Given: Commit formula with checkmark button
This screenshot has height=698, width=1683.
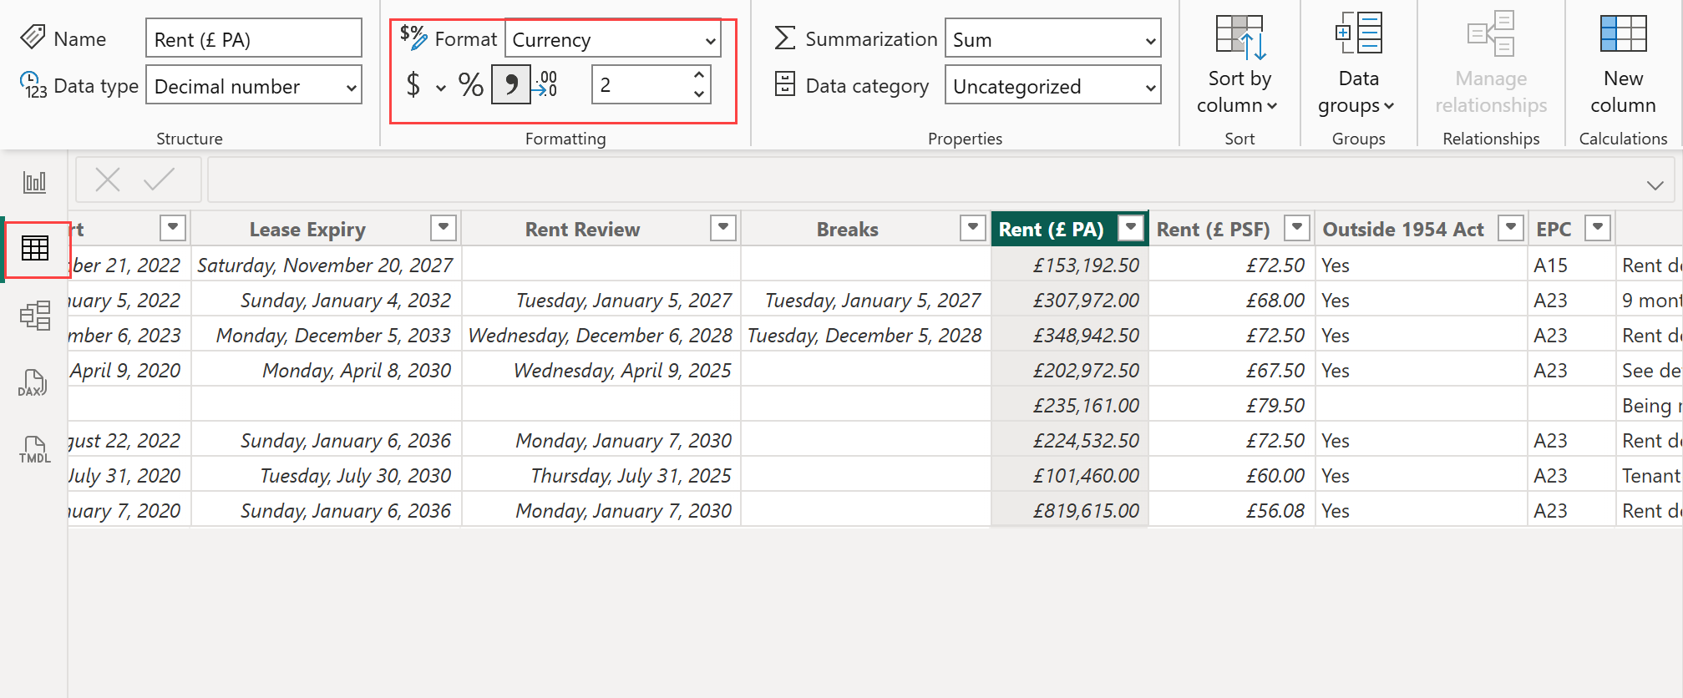Looking at the screenshot, I should pos(159,180).
